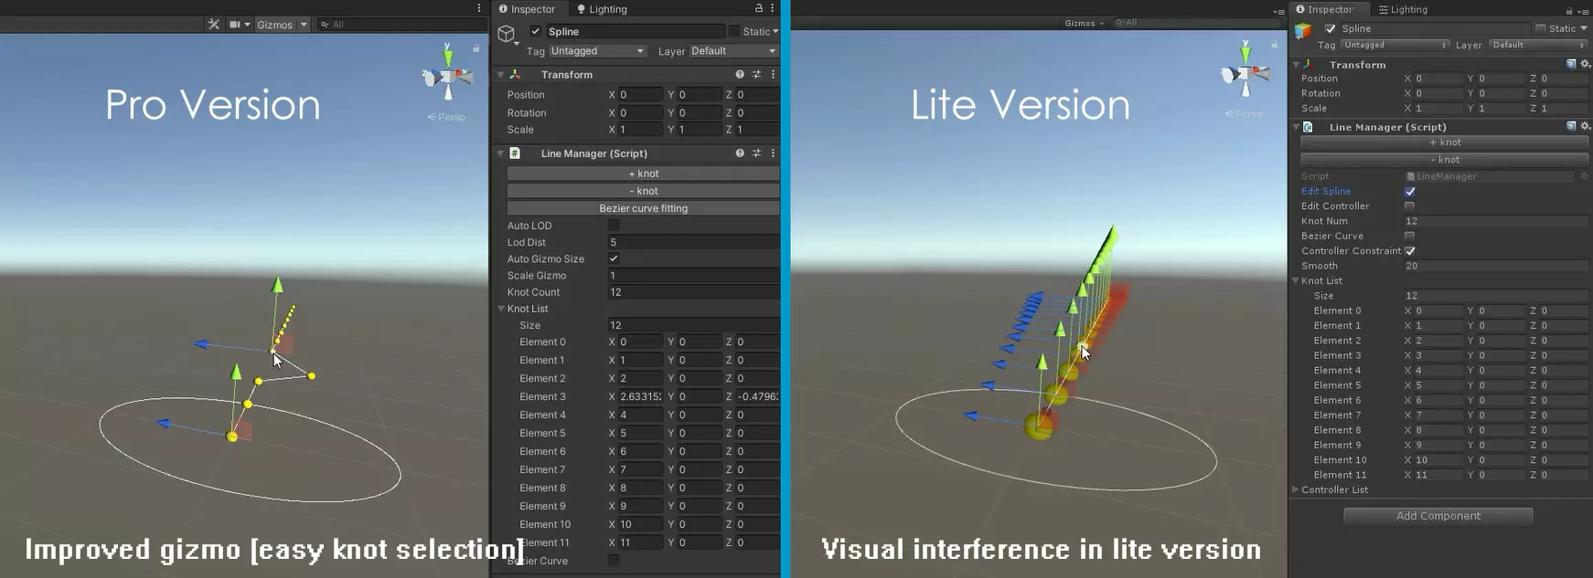The height and width of the screenshot is (578, 1593).
Task: Click Transform preset sliders icon in Pro Inspector
Action: [756, 75]
